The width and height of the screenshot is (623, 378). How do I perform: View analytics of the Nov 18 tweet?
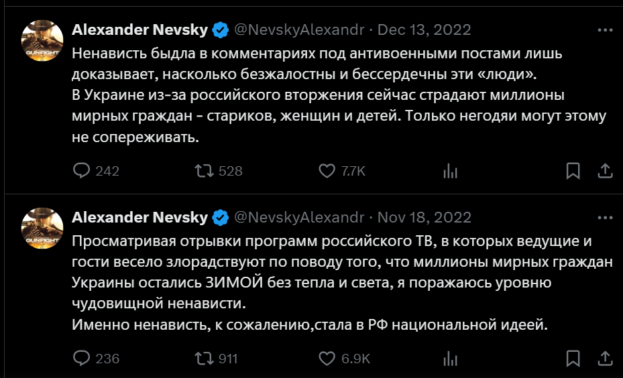point(450,358)
